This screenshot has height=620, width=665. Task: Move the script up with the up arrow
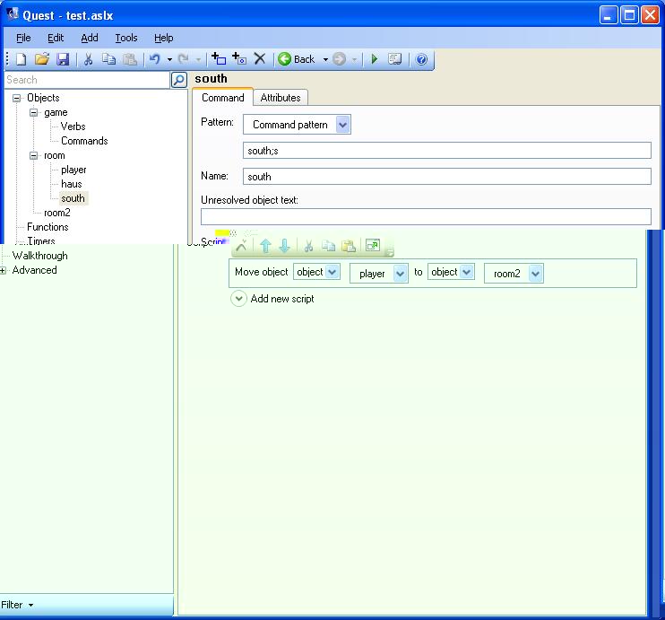[x=265, y=246]
